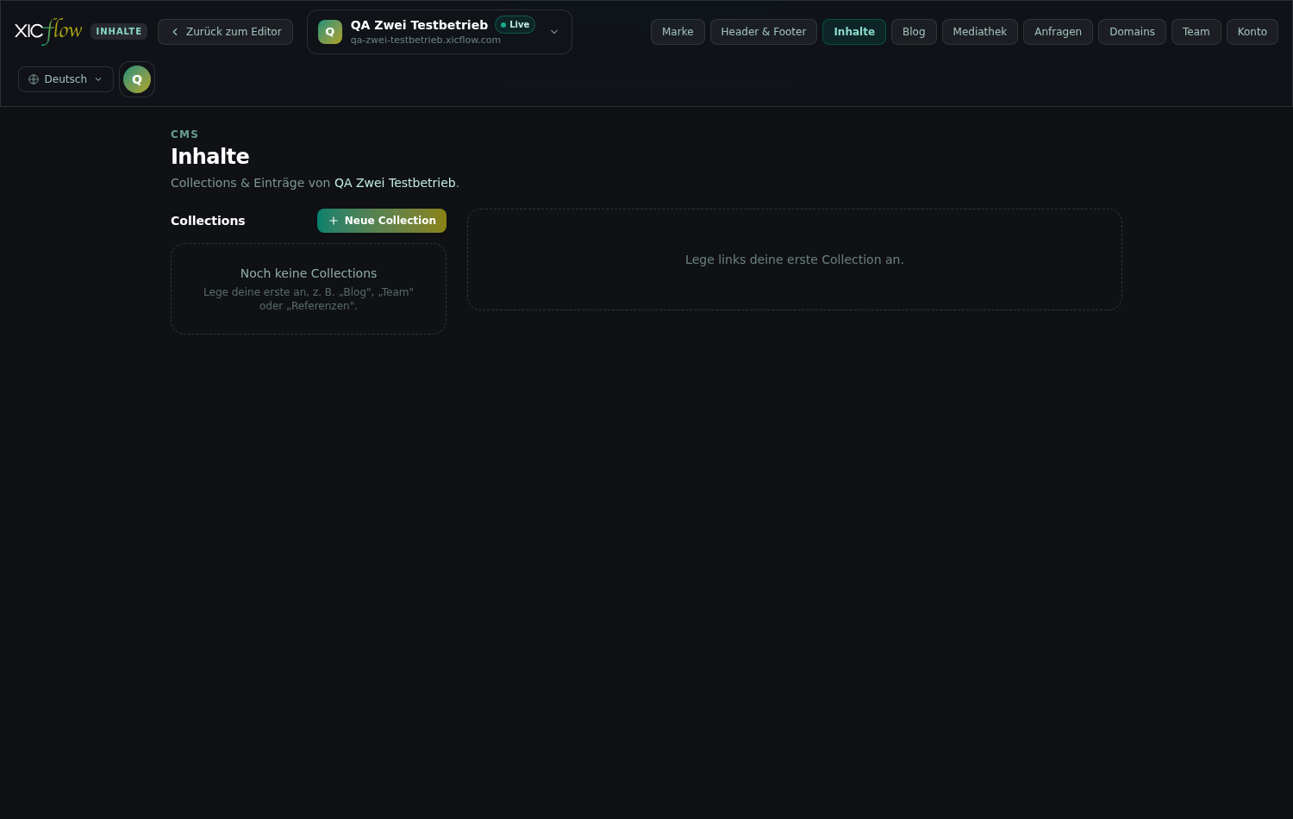Viewport: 1293px width, 819px height.
Task: Click the qa-zwei-testbetrieb.xicflow.com domain text
Action: [x=426, y=41]
